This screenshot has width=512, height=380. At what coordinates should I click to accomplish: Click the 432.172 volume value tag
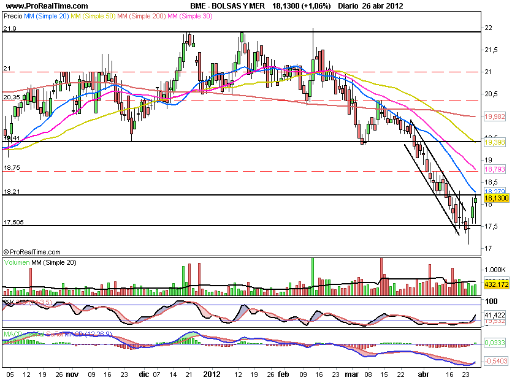[x=495, y=285]
